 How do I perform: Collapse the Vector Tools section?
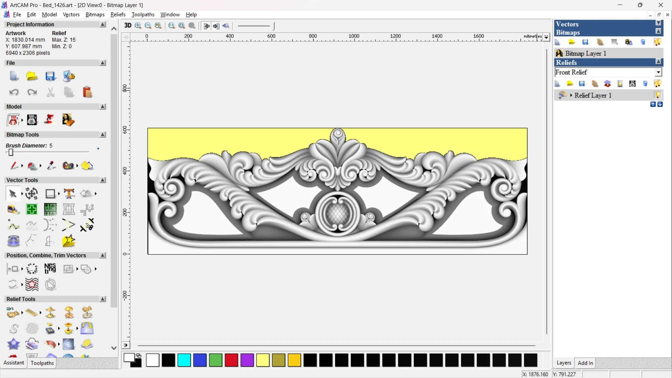coord(103,180)
